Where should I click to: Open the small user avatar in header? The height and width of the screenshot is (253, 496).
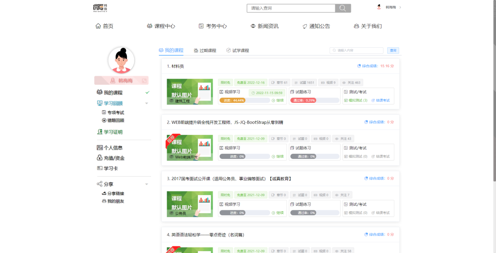tap(379, 7)
